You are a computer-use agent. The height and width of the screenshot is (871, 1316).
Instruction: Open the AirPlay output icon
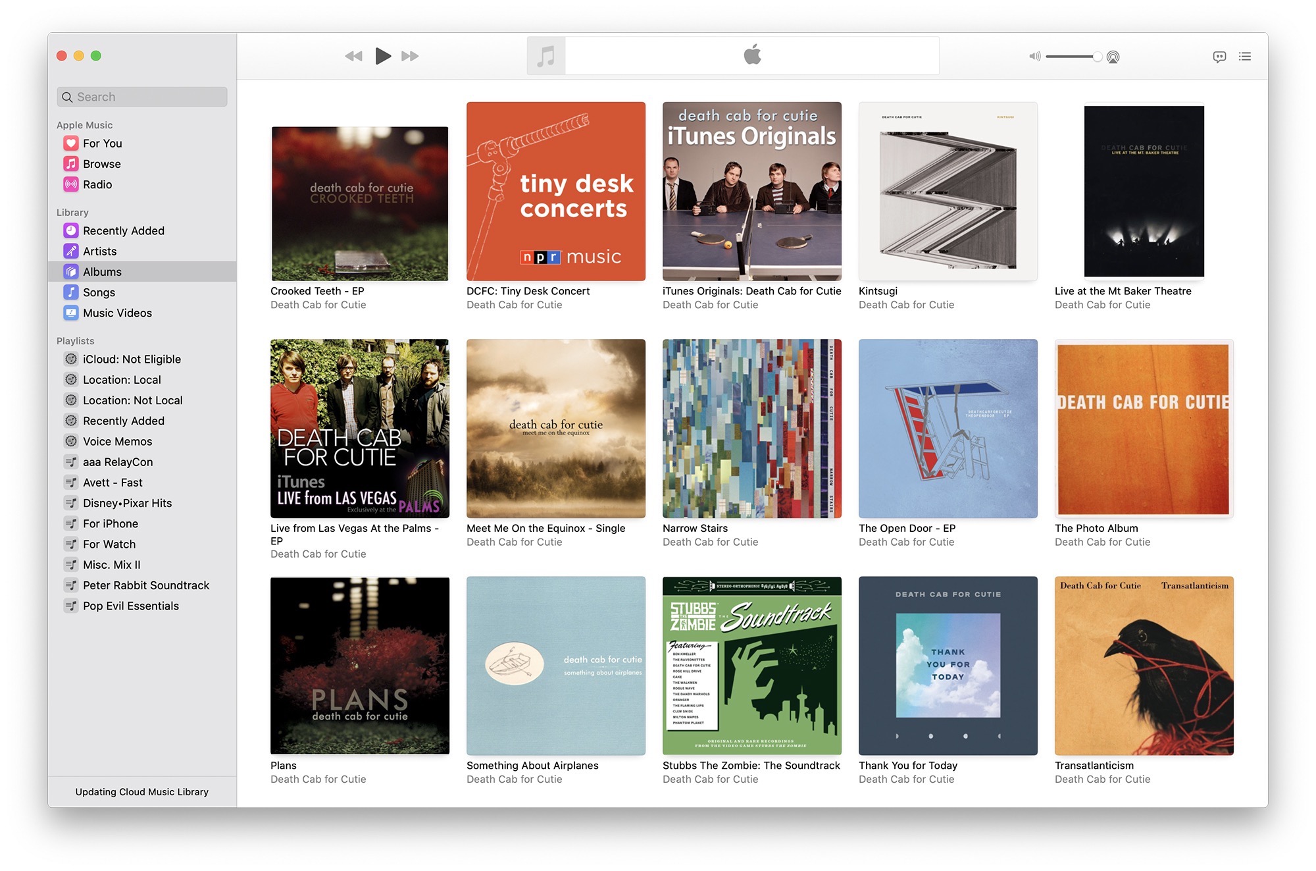pos(1113,57)
